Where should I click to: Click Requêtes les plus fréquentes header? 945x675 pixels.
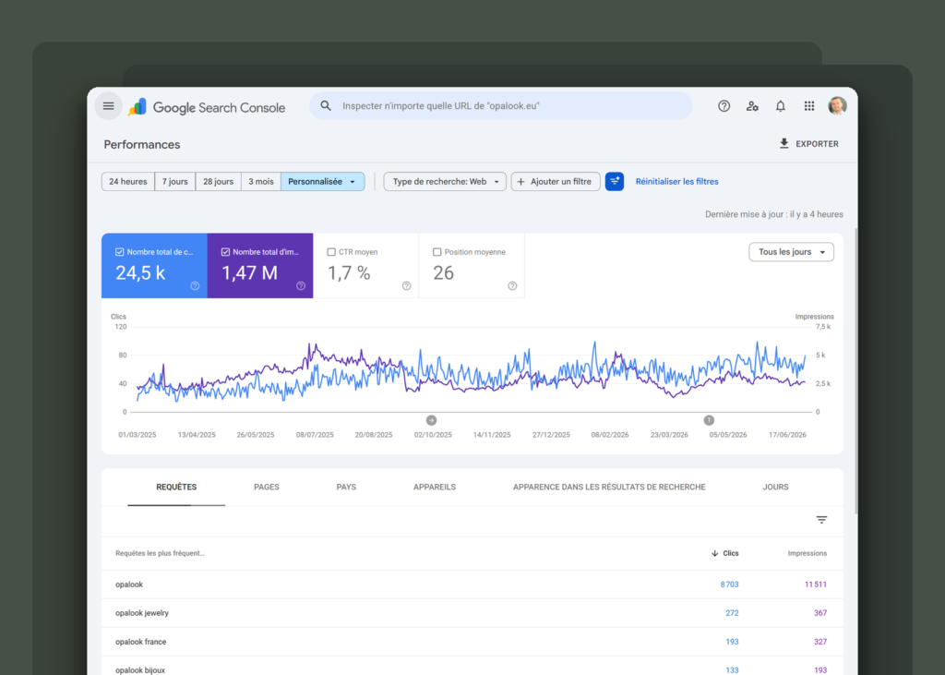tap(160, 553)
